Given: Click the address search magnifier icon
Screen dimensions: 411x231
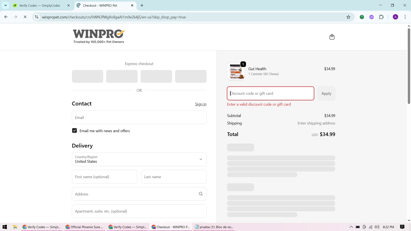Looking at the screenshot, I should tap(201, 194).
